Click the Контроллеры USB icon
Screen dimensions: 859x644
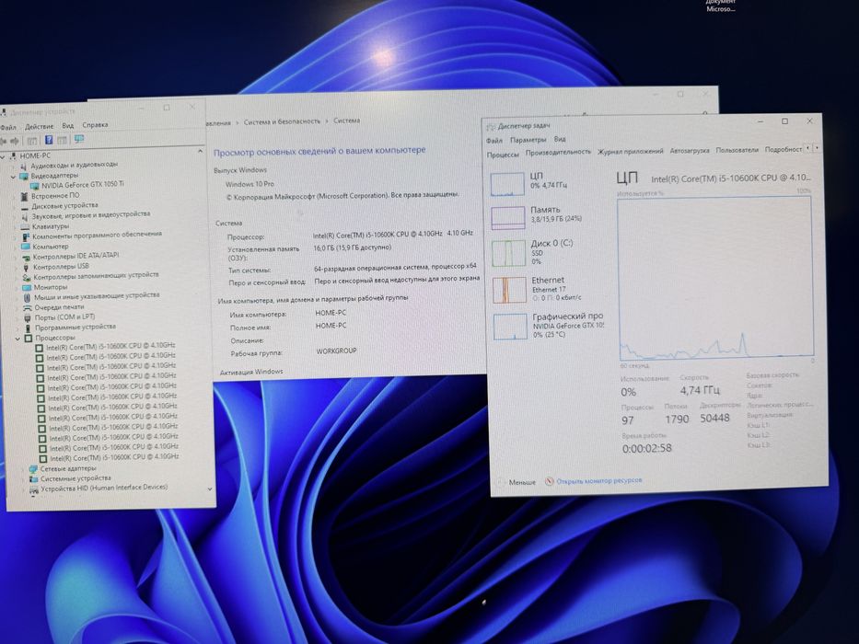coord(27,267)
